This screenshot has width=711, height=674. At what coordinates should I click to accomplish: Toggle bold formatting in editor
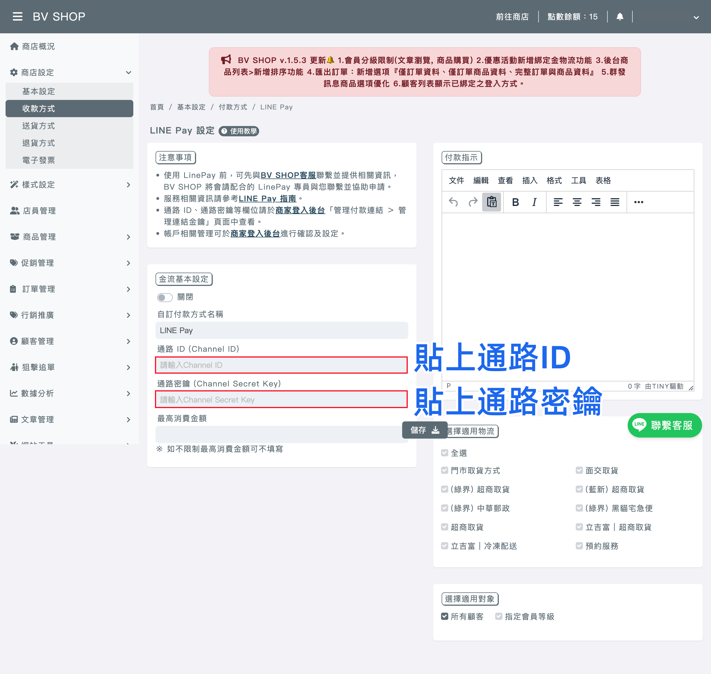(x=515, y=202)
